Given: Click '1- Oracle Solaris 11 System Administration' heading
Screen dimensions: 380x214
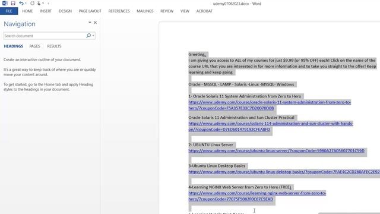Looking at the screenshot, I should pos(245,96).
